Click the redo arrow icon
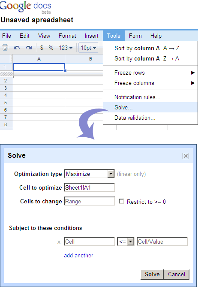 pyautogui.click(x=29, y=48)
